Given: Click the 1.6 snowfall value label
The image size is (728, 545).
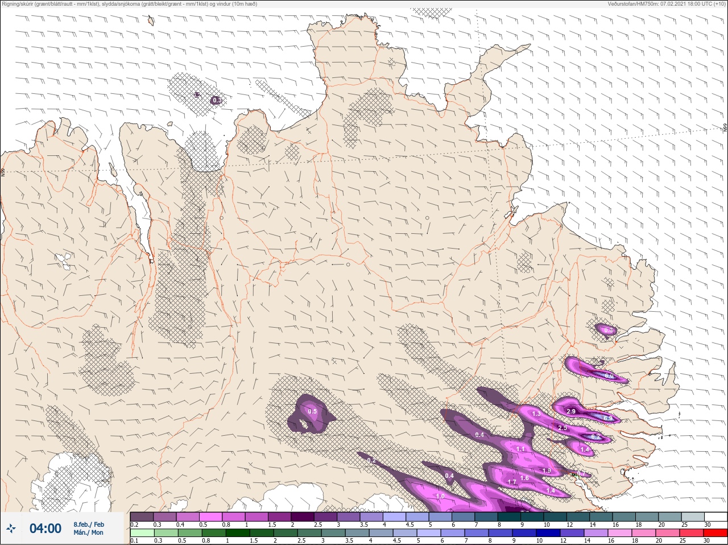Looking at the screenshot, I should point(524,478).
